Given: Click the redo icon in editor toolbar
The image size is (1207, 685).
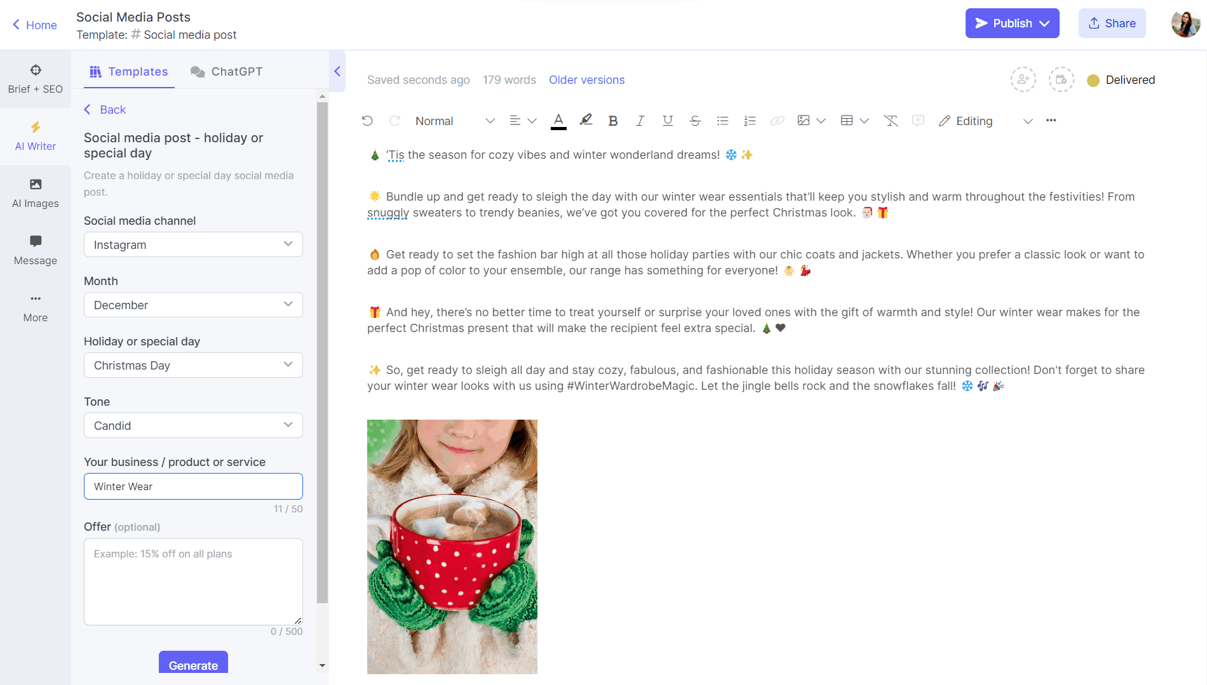Looking at the screenshot, I should click(x=394, y=121).
